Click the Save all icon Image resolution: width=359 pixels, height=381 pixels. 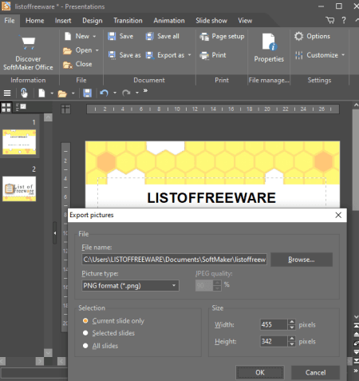click(150, 36)
